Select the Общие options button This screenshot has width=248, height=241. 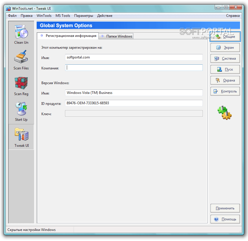pyautogui.click(x=225, y=37)
